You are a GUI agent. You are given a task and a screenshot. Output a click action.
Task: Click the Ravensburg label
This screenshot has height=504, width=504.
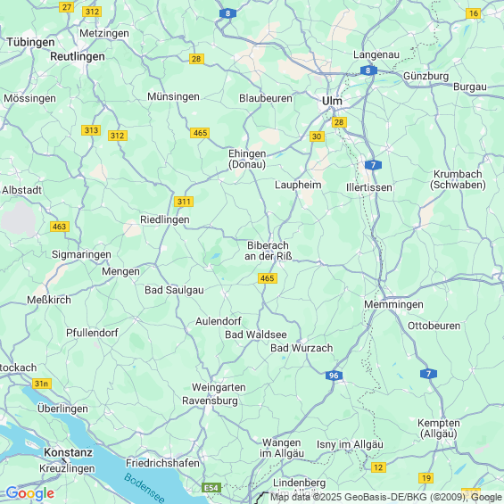tap(210, 401)
